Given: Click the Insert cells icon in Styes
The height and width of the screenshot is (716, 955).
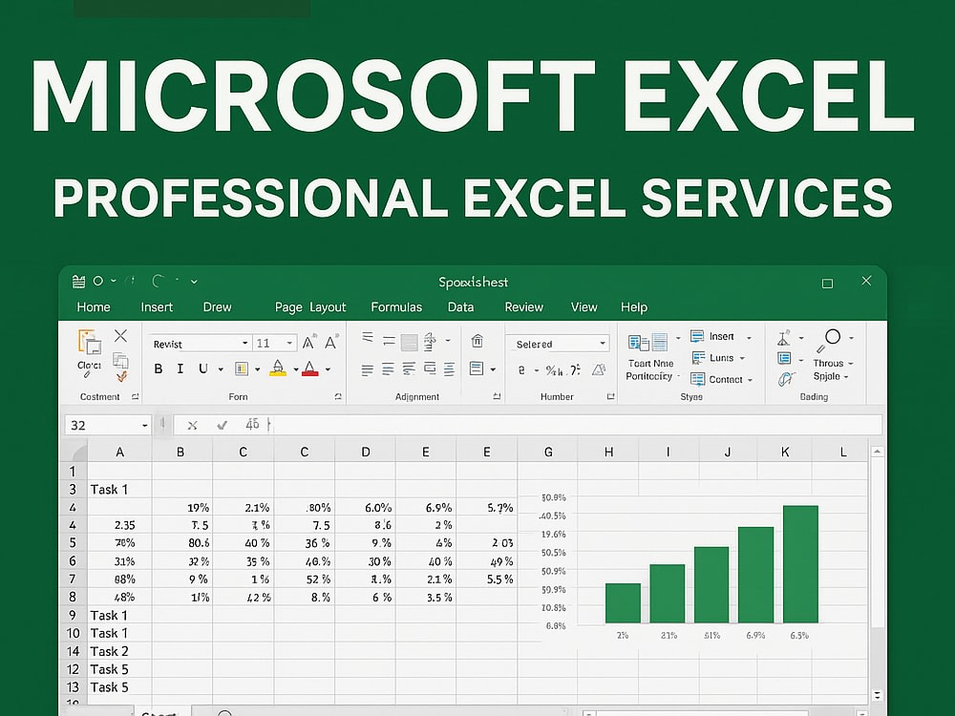Looking at the screenshot, I should tap(697, 336).
